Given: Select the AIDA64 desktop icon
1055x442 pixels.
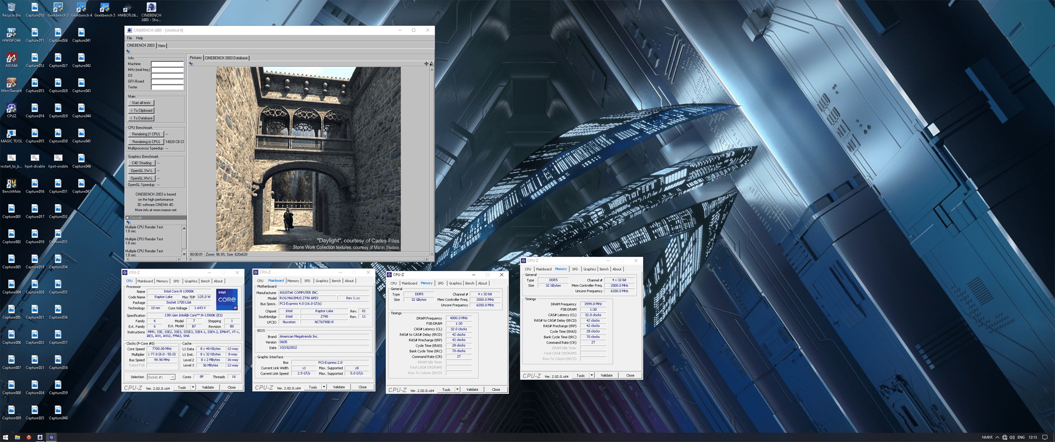Looking at the screenshot, I should (11, 60).
